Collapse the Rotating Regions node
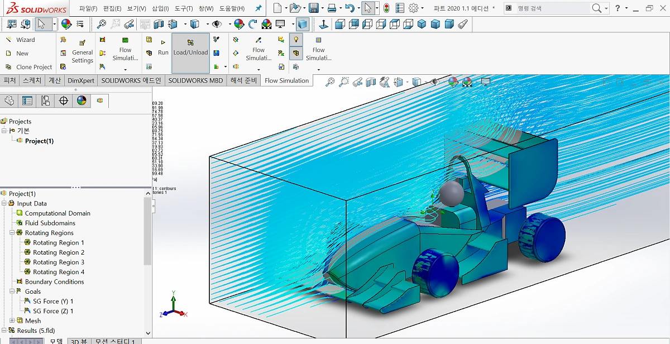670x344 pixels. click(x=12, y=233)
